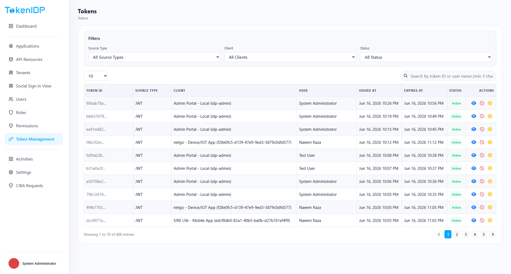View details of token b31e0a3f

[474, 168]
